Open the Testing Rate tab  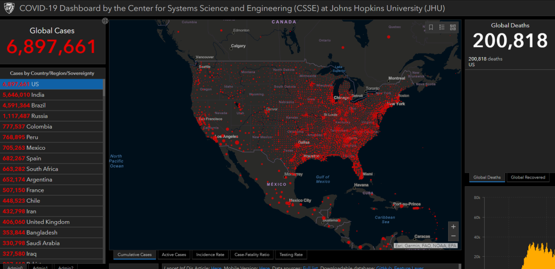pyautogui.click(x=291, y=255)
